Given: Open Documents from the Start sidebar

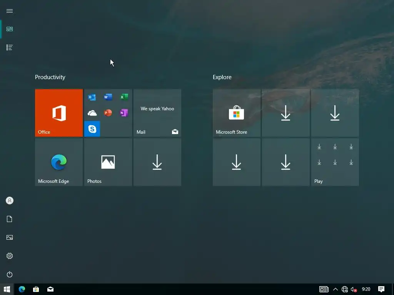Looking at the screenshot, I should coord(10,219).
